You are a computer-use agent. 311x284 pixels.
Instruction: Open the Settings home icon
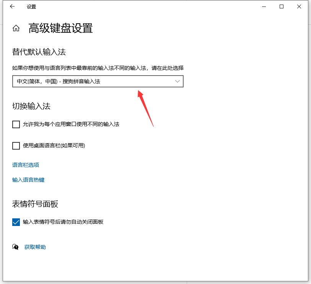pyautogui.click(x=16, y=28)
